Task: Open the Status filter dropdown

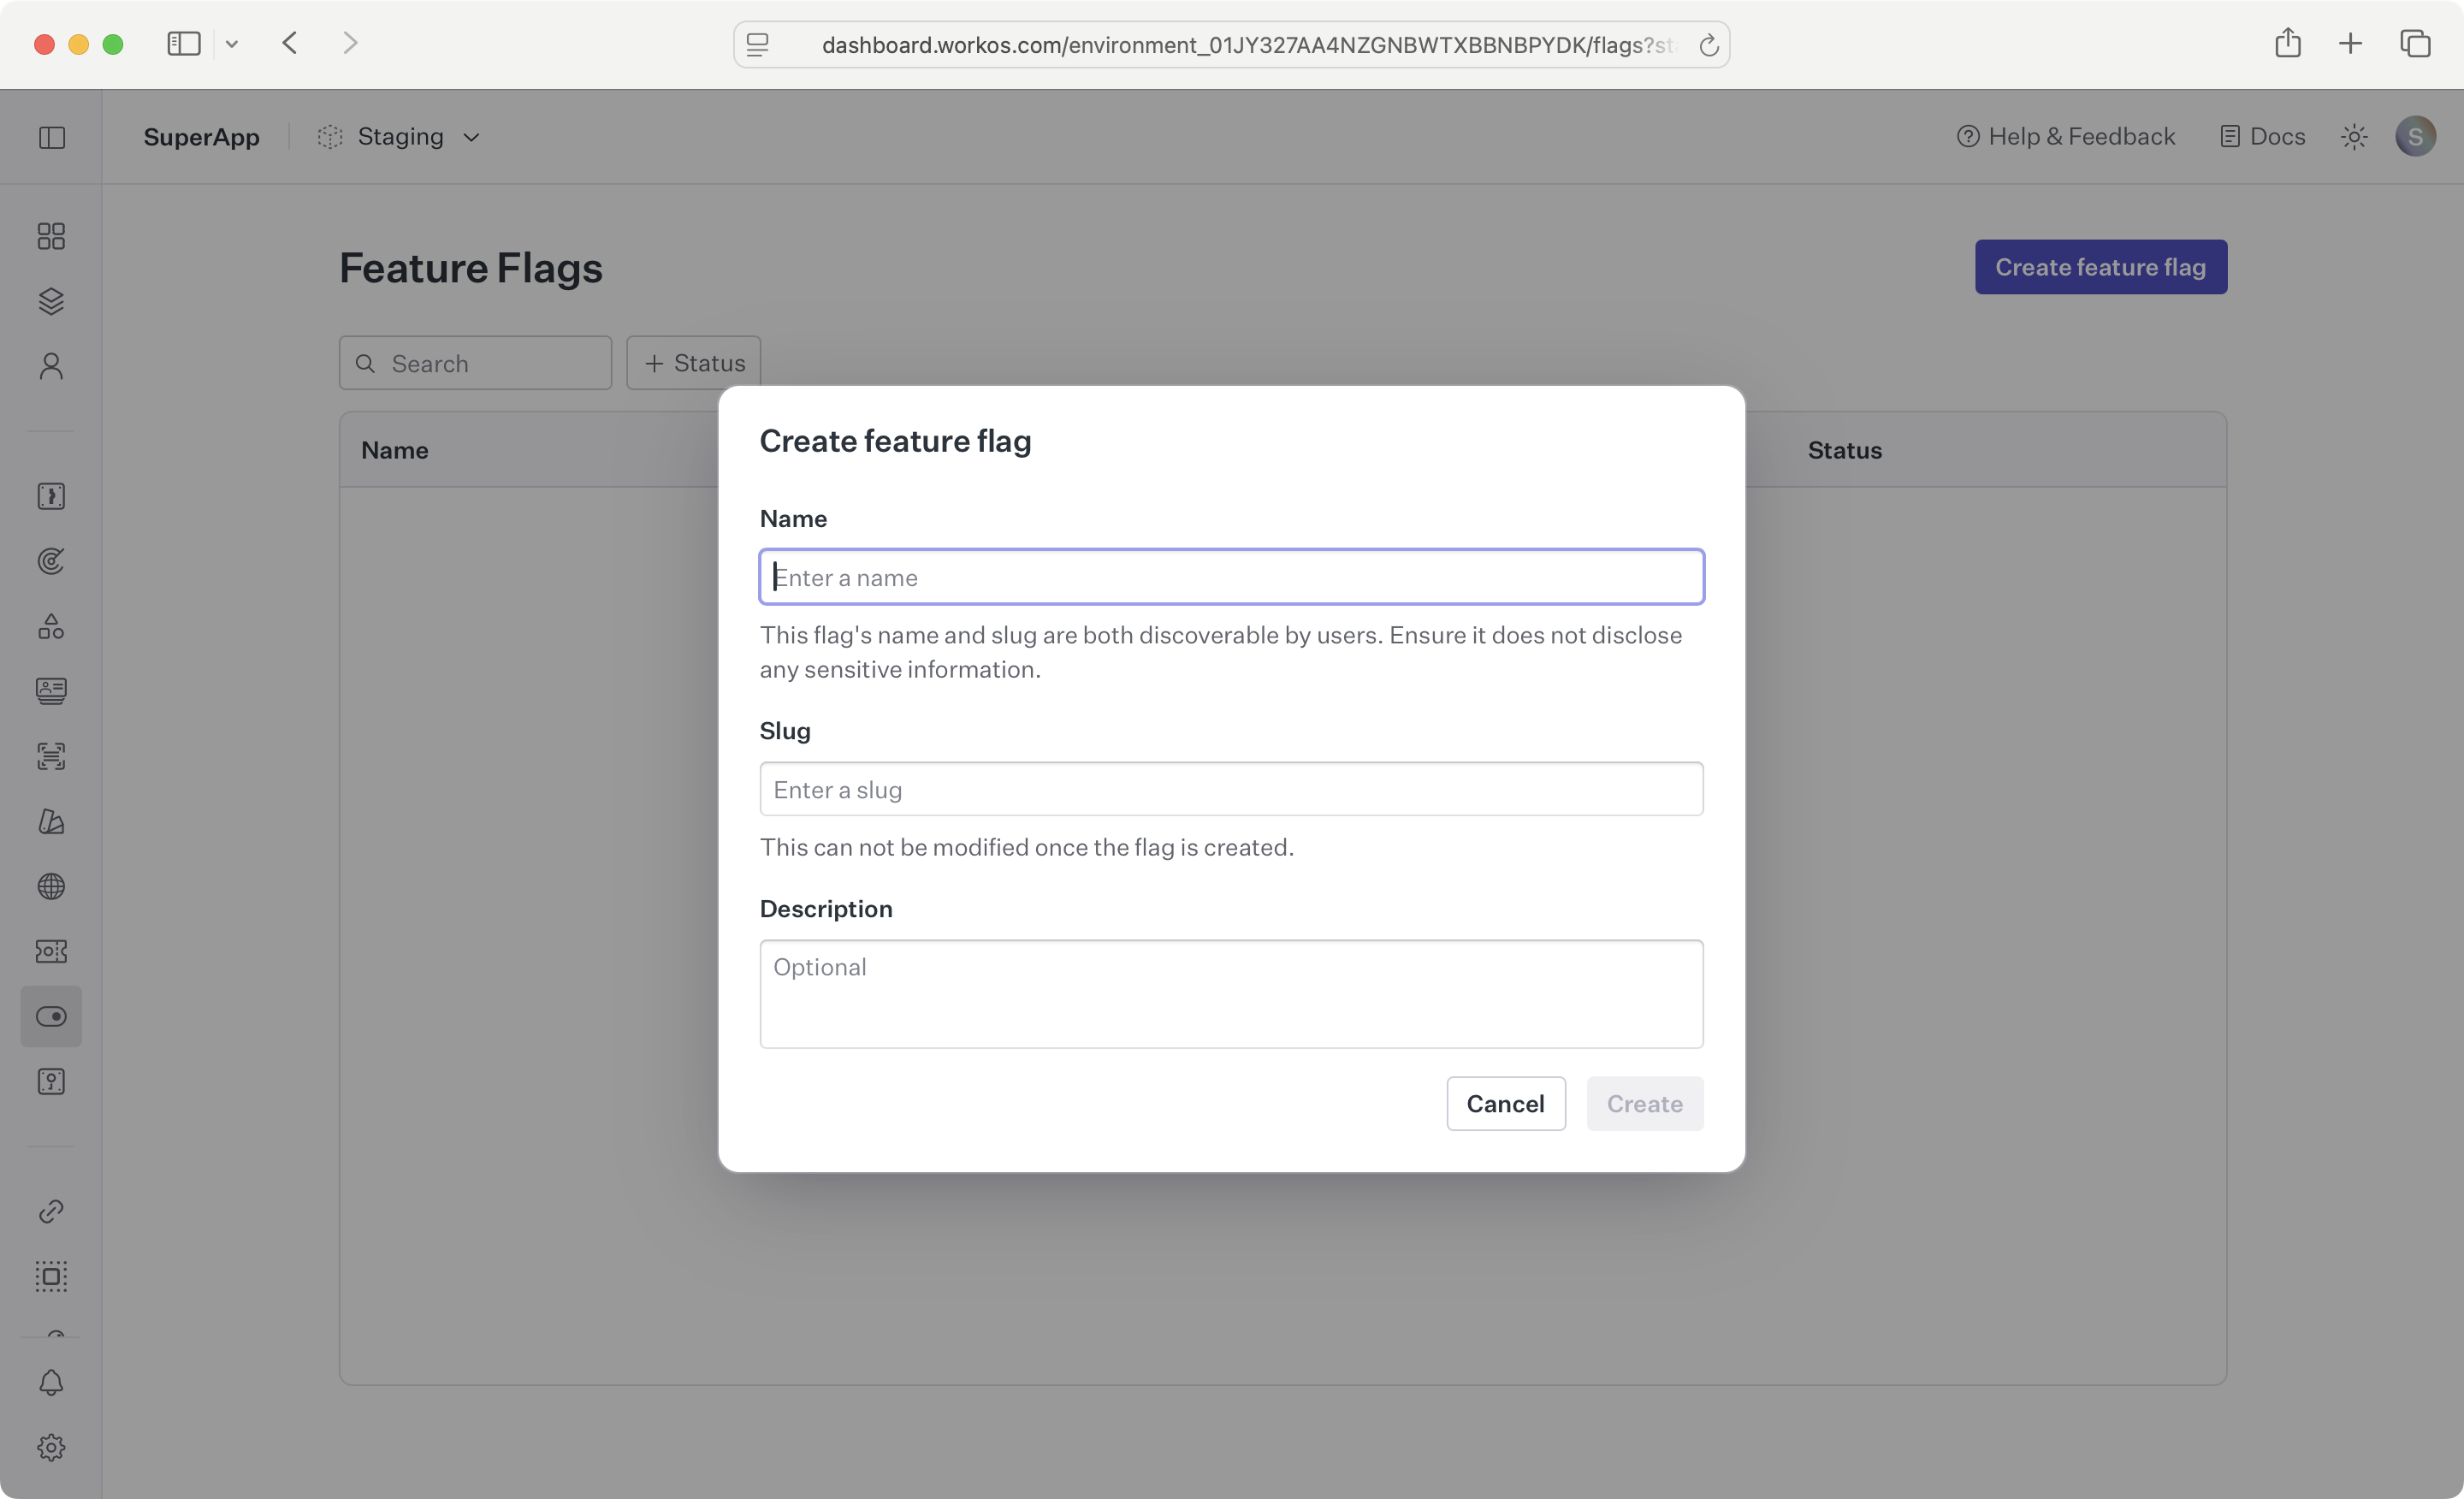Action: point(693,363)
